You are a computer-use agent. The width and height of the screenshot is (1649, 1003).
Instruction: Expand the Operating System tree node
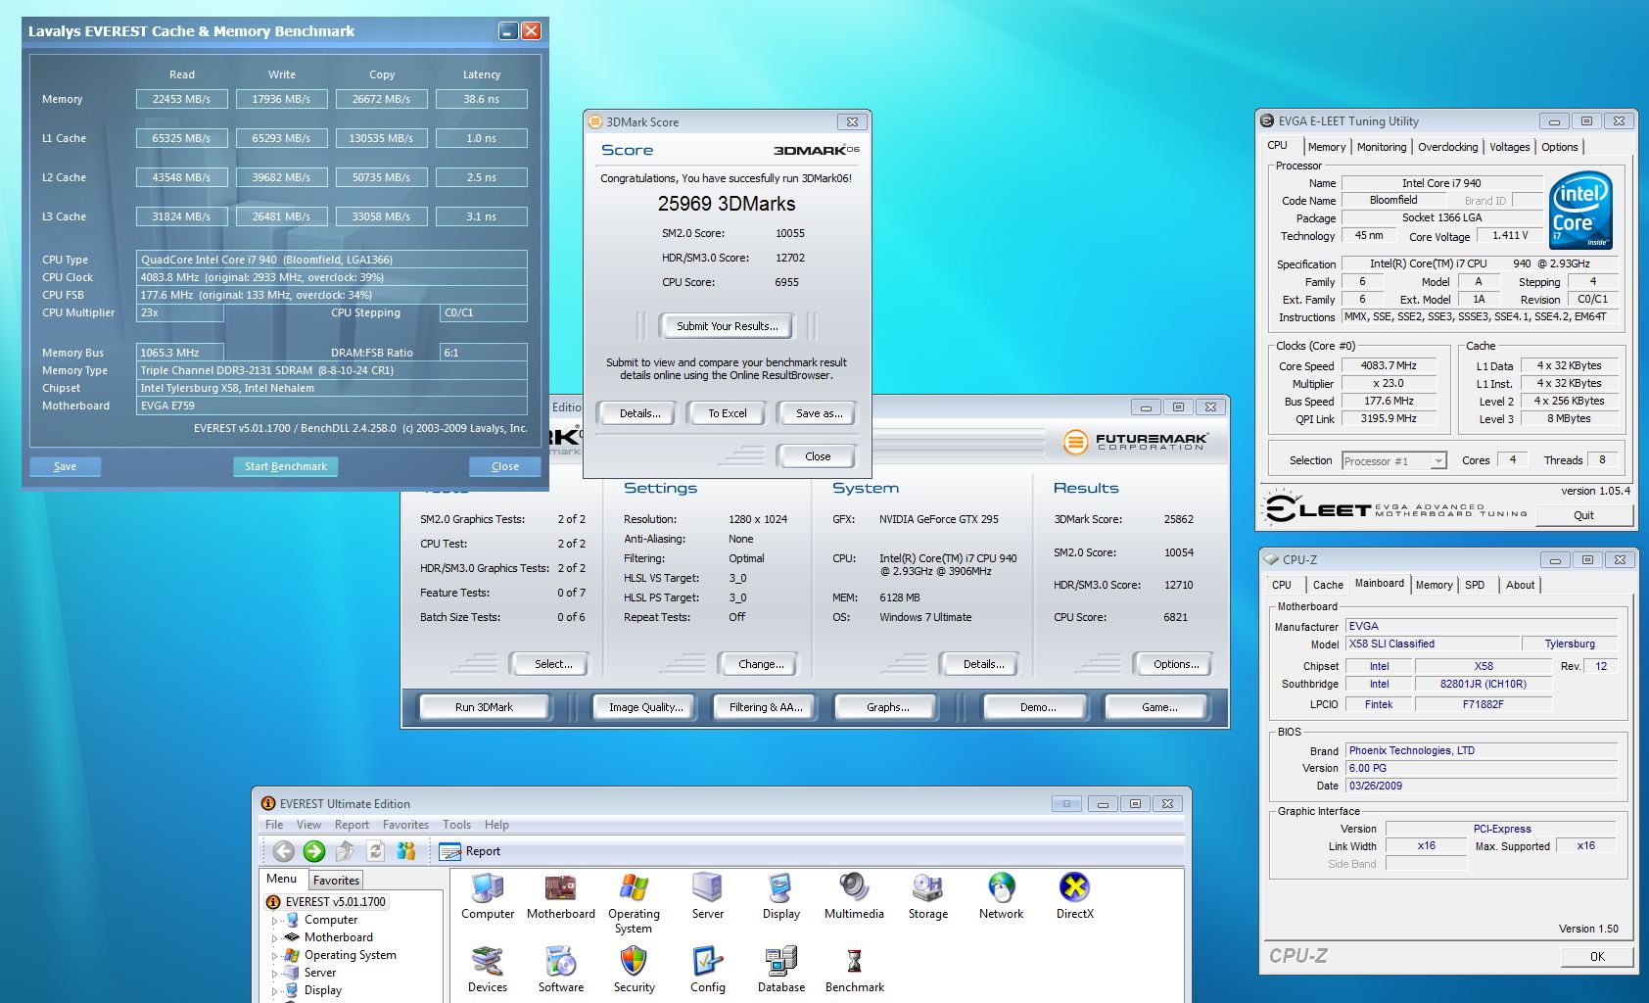274,956
